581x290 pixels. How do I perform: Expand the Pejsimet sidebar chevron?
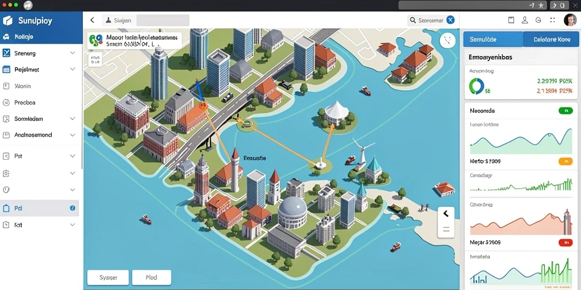tap(73, 69)
